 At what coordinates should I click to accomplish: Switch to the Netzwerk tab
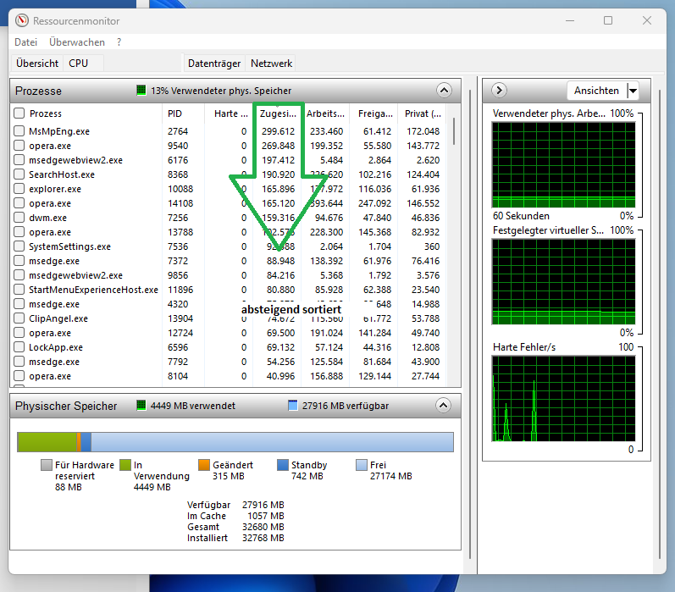point(271,64)
